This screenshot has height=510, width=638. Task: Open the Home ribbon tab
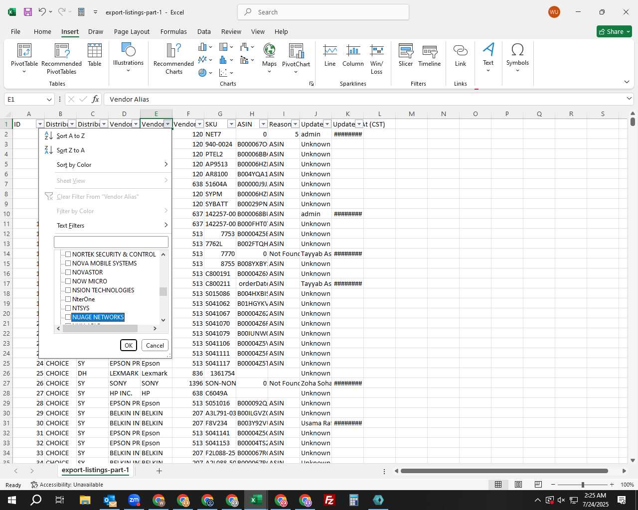coord(42,31)
